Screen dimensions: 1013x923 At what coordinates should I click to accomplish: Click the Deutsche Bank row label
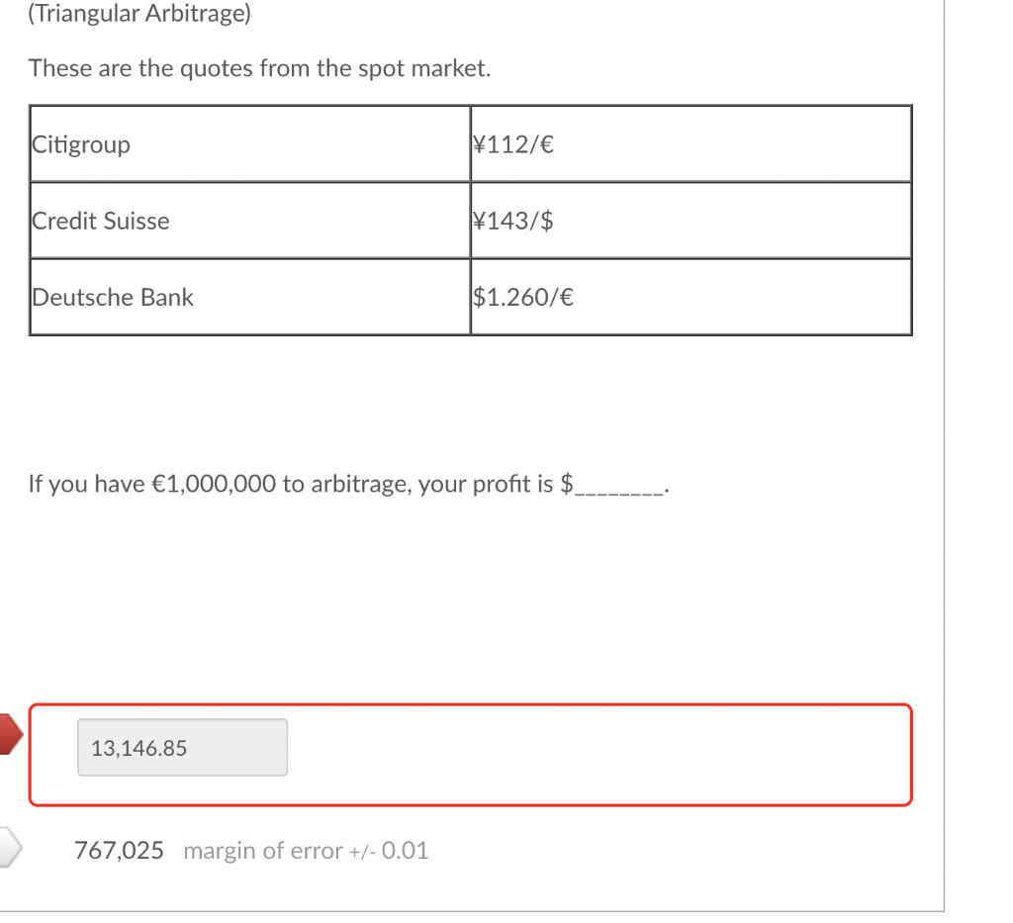point(113,297)
